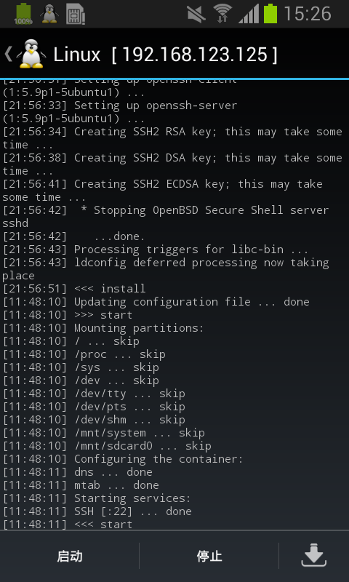Tap the Linux penguin app icon in title bar
The height and width of the screenshot is (582, 349).
click(31, 54)
